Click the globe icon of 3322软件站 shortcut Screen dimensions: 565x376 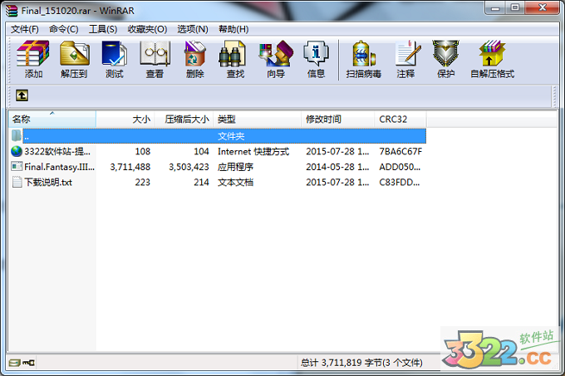pyautogui.click(x=17, y=151)
